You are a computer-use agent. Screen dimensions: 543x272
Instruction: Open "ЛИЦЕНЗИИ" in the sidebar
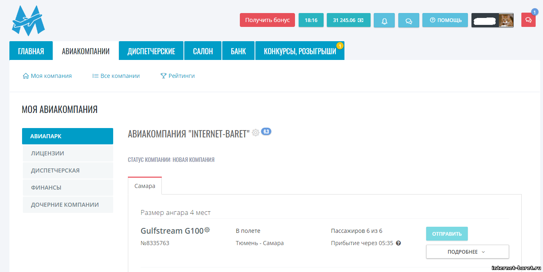pos(67,153)
